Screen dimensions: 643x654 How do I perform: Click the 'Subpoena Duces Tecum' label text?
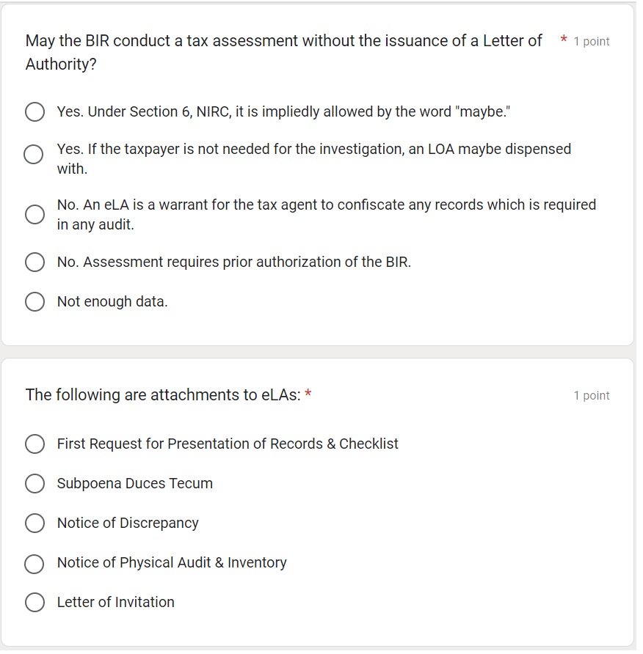pyautogui.click(x=135, y=483)
